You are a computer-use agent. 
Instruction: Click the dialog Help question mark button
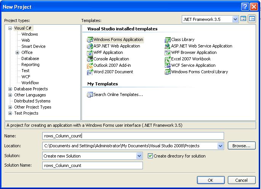245,7
